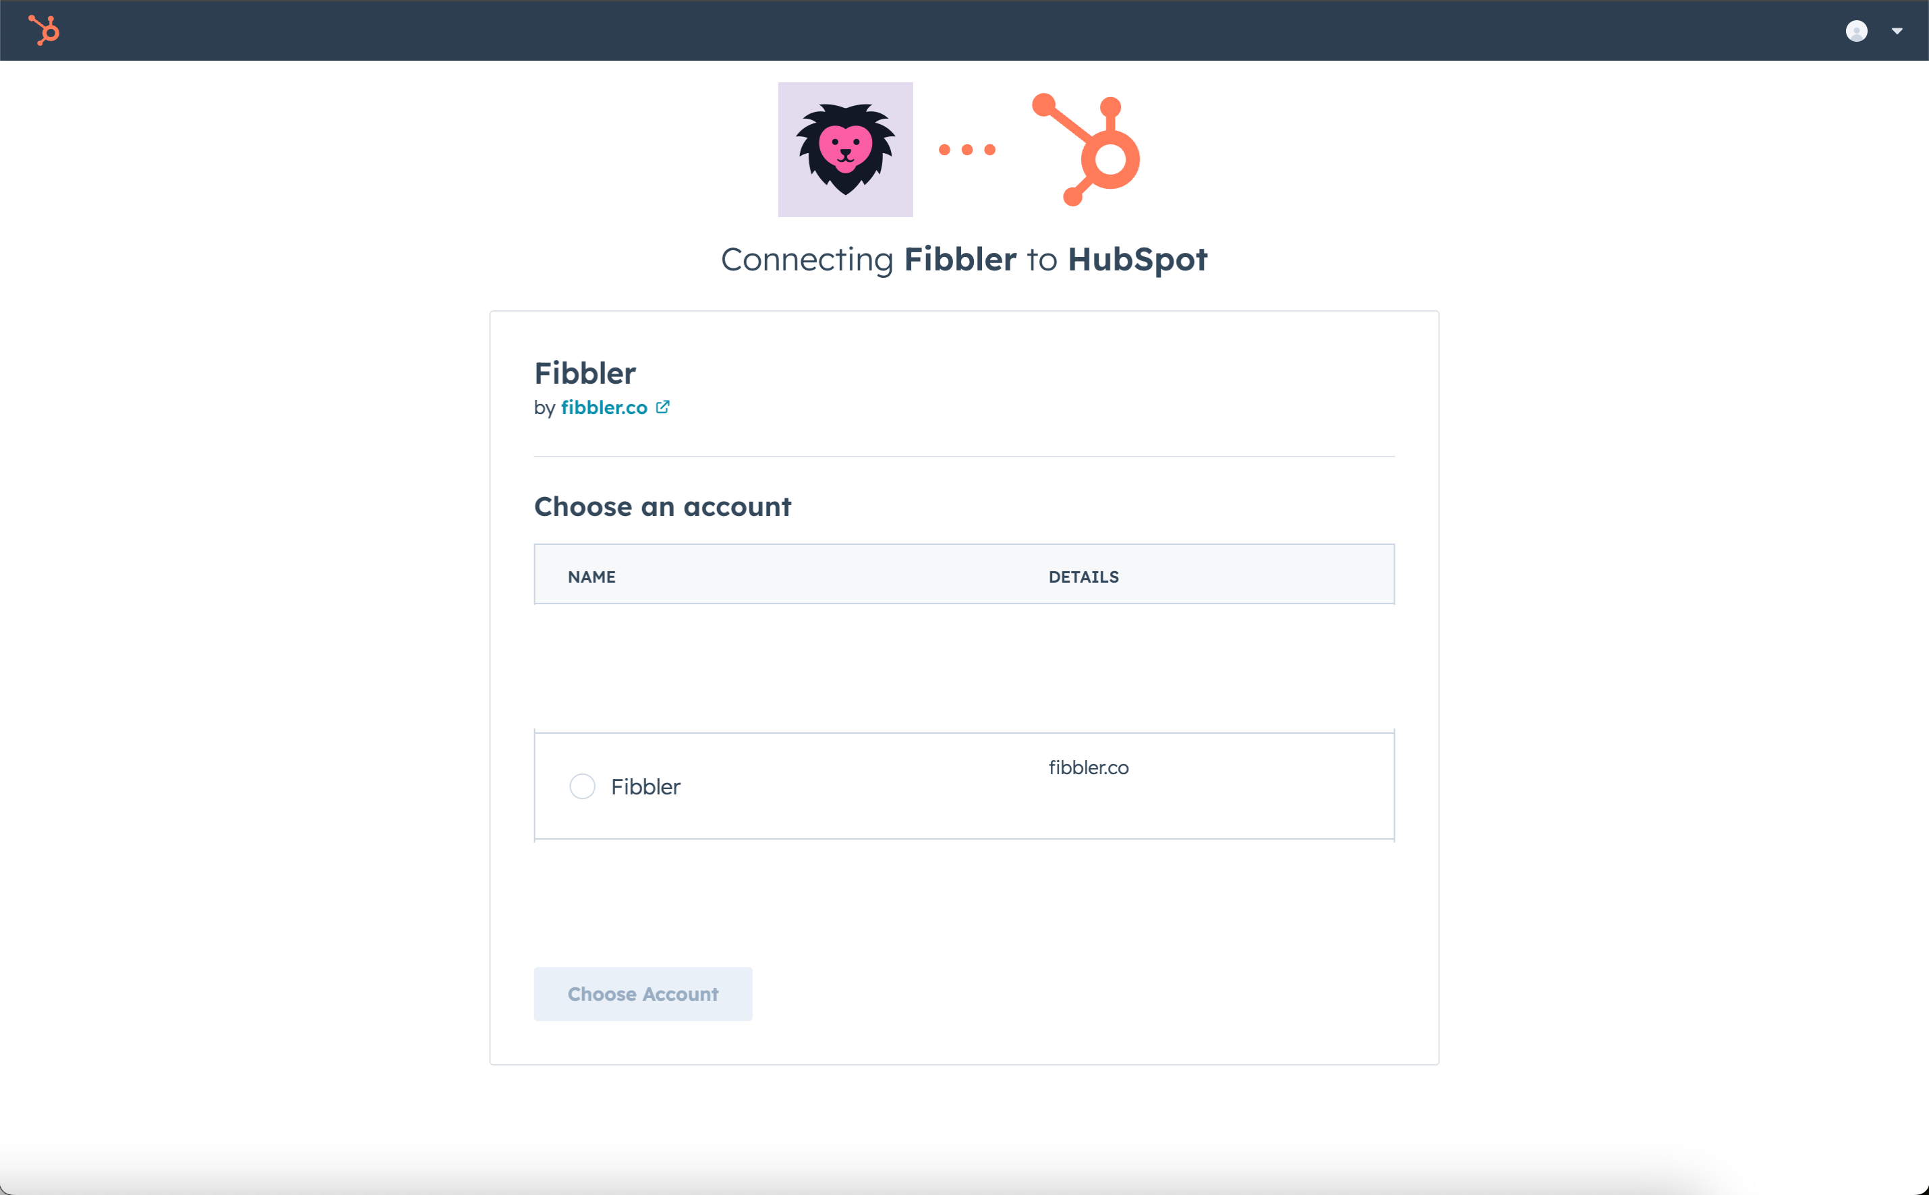
Task: Expand the account menu chevron top right
Action: 1897,30
